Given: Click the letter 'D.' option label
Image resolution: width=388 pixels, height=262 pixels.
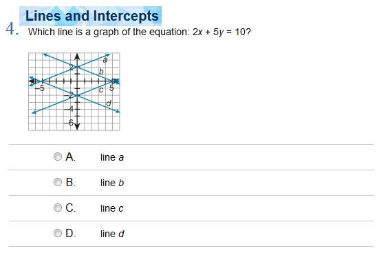Looking at the screenshot, I should pyautogui.click(x=71, y=234).
